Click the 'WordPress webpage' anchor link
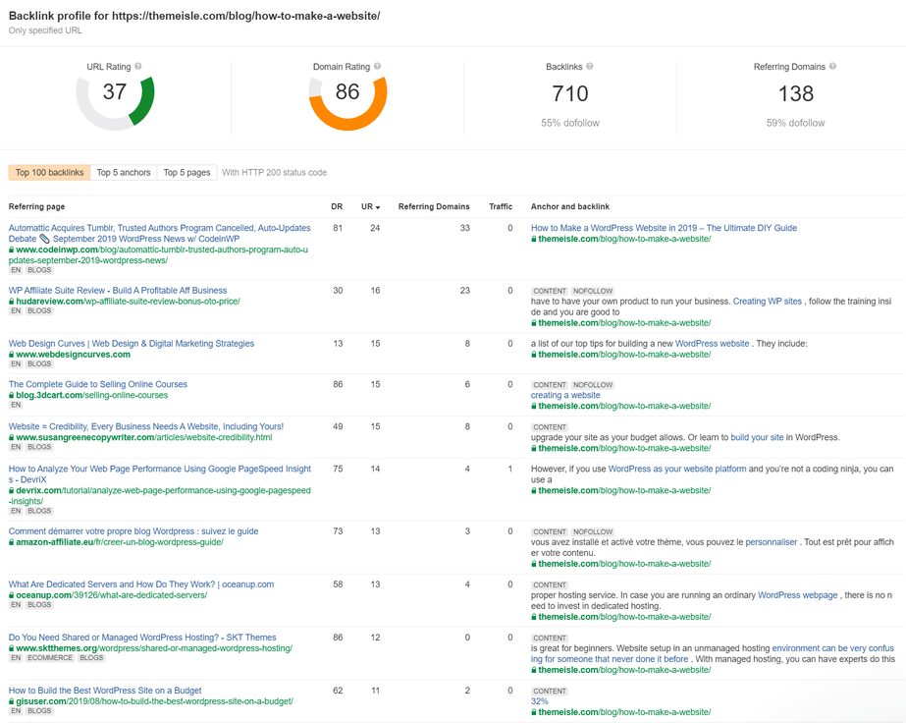Screen dimensions: 906x723 [x=797, y=595]
